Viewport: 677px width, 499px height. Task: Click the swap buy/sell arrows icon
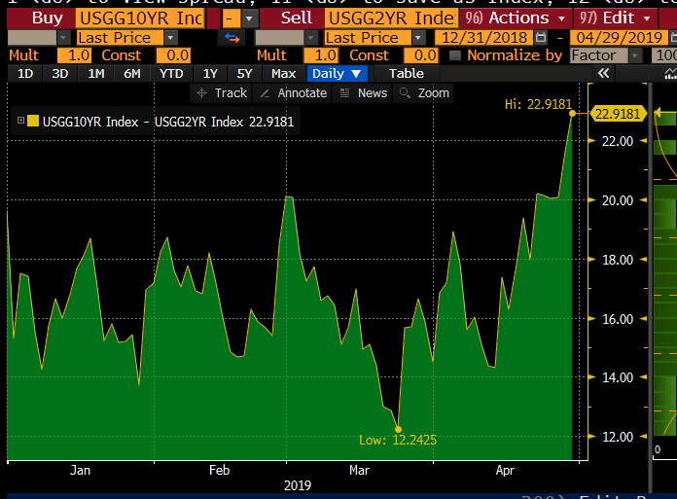[x=232, y=38]
